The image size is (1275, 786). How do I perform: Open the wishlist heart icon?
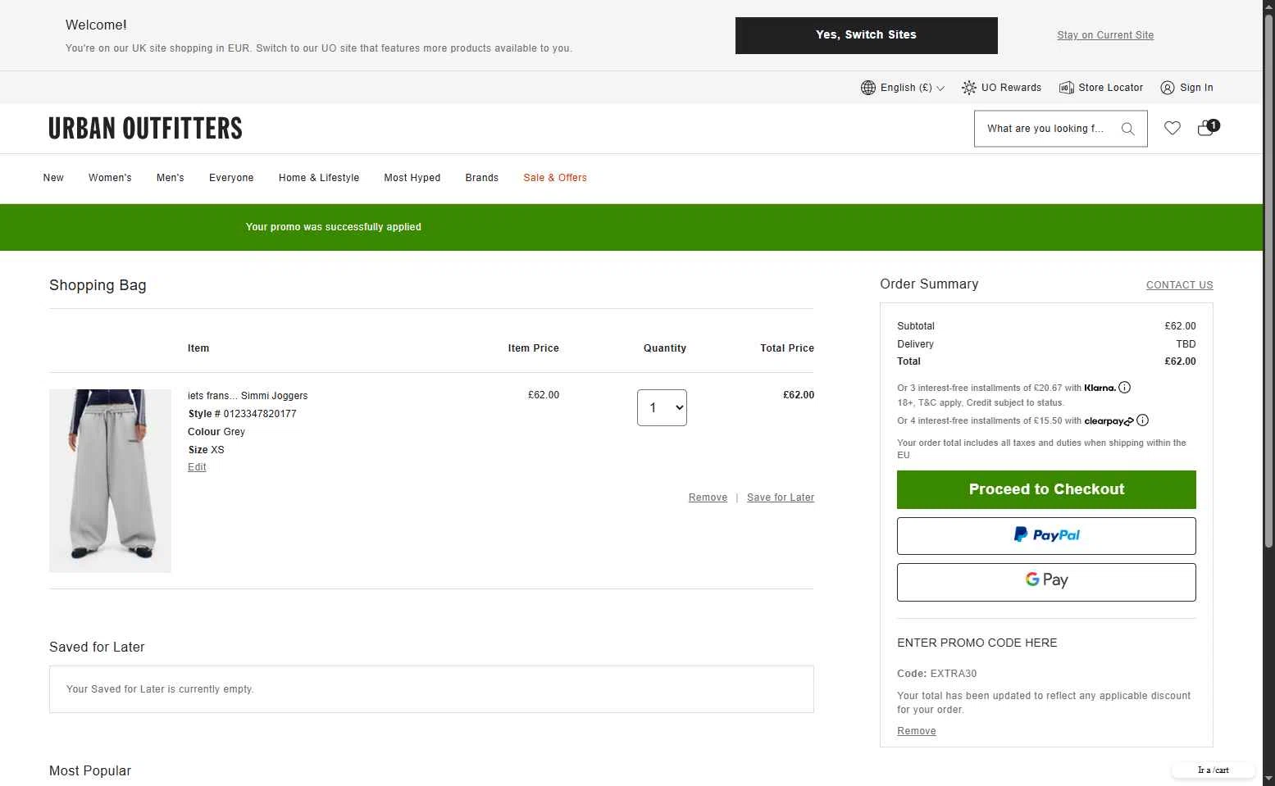tap(1173, 128)
